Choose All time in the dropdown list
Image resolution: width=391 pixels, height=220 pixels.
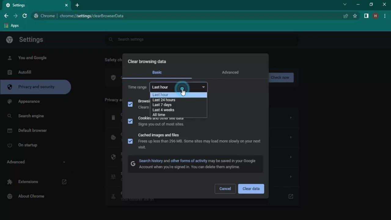tap(159, 115)
